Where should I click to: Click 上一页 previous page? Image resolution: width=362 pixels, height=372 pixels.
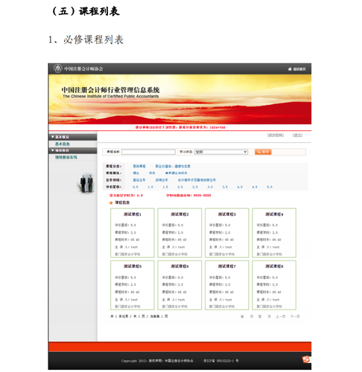click(x=281, y=317)
